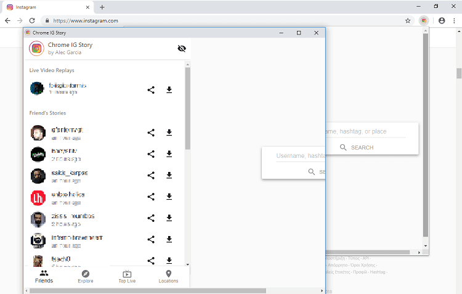Viewport: 462px width, 294px height.
Task: Open the Live Video Replays user avatar
Action: (38, 89)
